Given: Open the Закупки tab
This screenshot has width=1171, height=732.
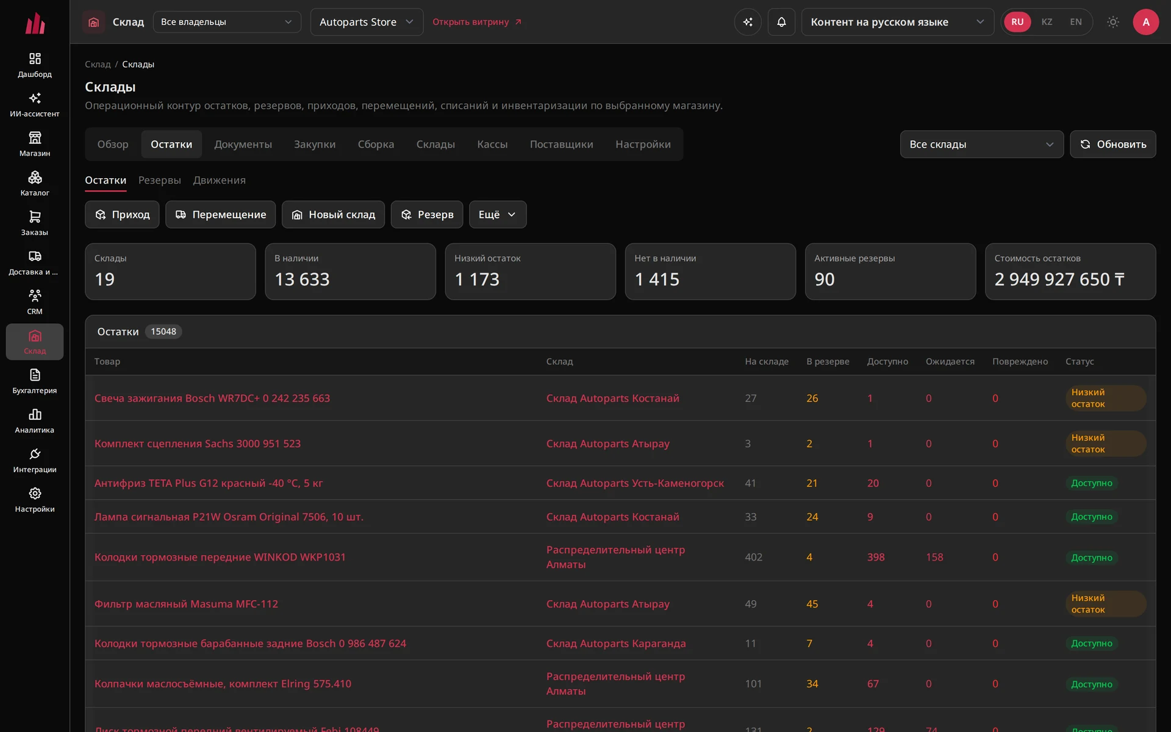Looking at the screenshot, I should pos(315,145).
